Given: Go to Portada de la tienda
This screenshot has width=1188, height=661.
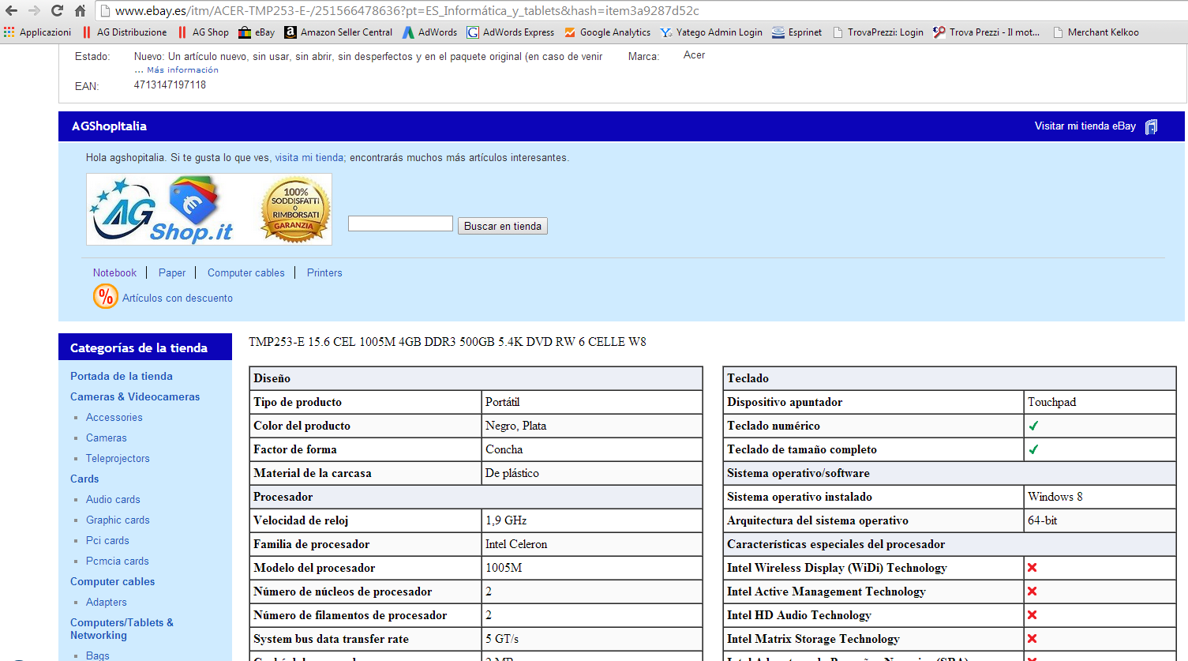Looking at the screenshot, I should point(122,376).
